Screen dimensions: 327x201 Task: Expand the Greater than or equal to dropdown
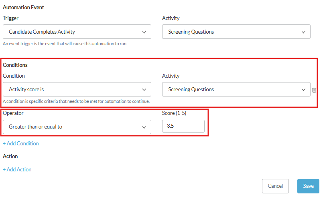coord(77,127)
